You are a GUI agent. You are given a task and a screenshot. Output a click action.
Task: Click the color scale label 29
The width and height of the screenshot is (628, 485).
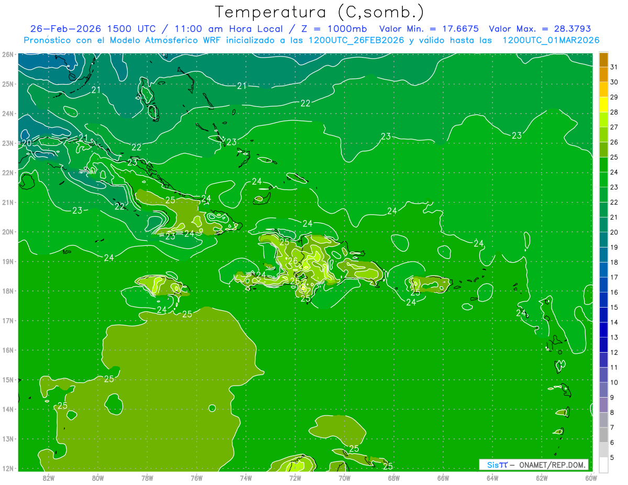click(x=614, y=97)
